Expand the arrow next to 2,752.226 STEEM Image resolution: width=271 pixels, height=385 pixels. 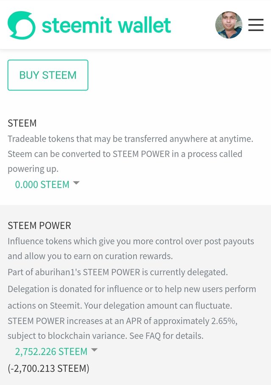(x=94, y=350)
